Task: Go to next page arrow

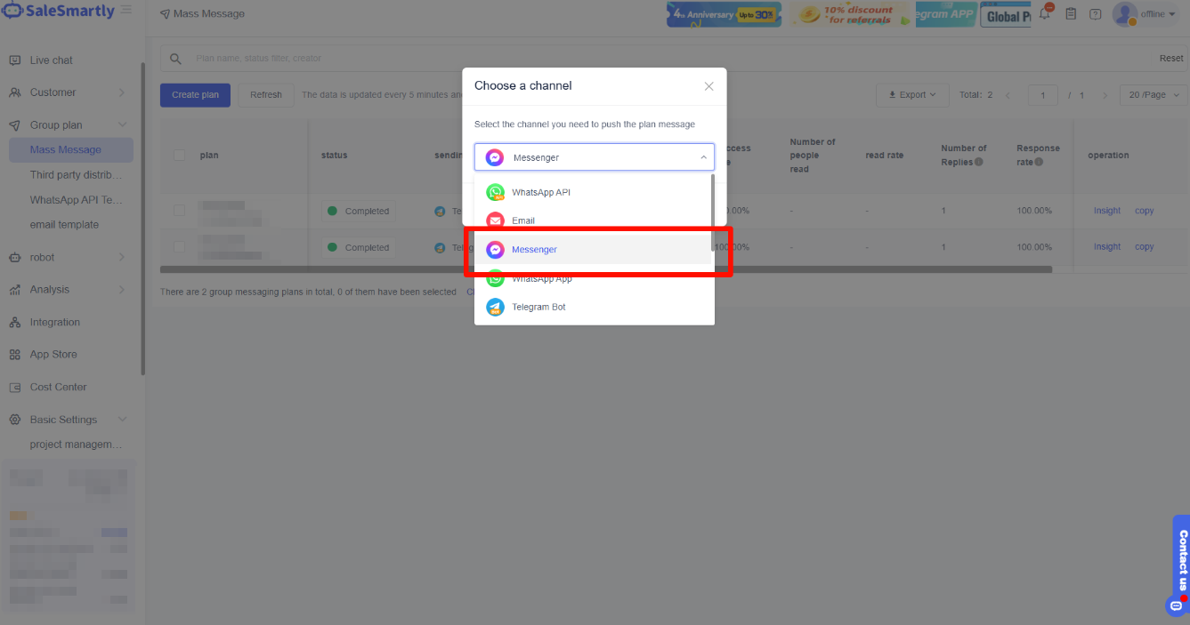Action: [1105, 95]
